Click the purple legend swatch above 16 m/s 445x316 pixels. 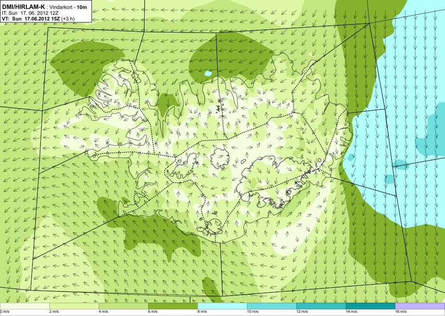(x=420, y=306)
